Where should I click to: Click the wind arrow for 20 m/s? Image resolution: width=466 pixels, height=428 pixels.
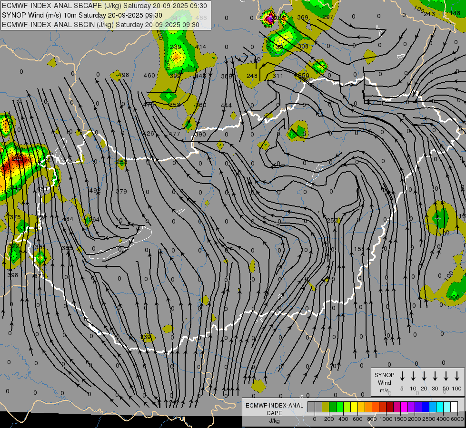point(424,376)
